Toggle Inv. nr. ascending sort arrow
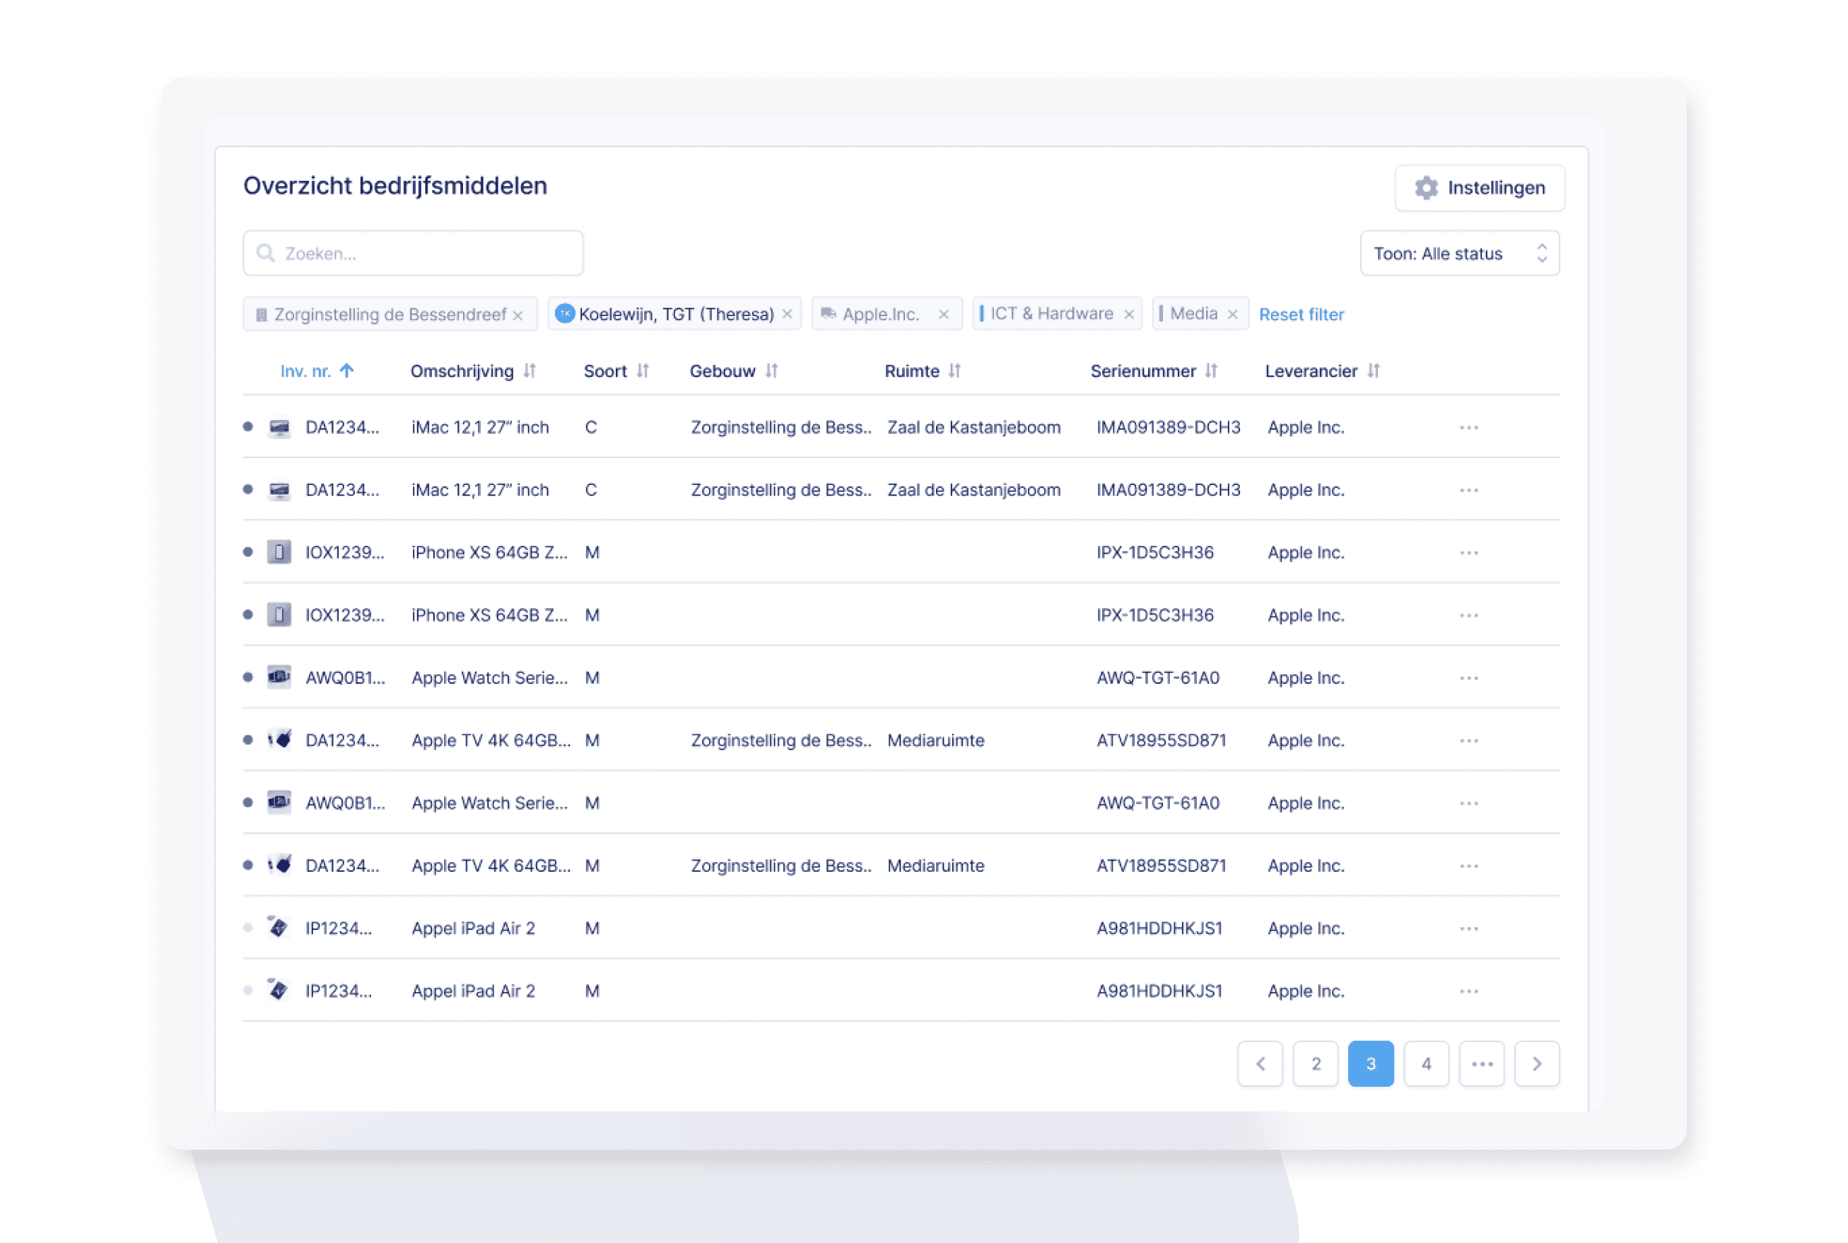The image size is (1848, 1243). pyautogui.click(x=346, y=371)
